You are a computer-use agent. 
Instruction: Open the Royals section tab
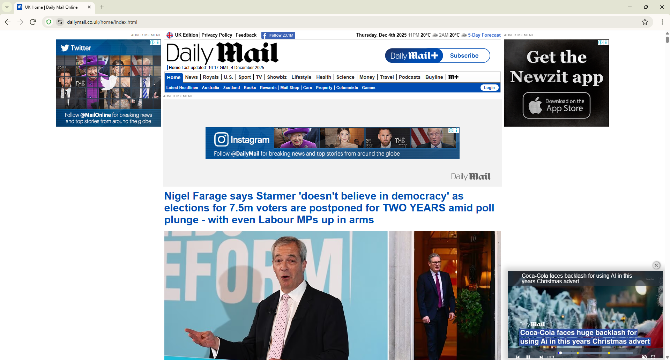click(210, 77)
